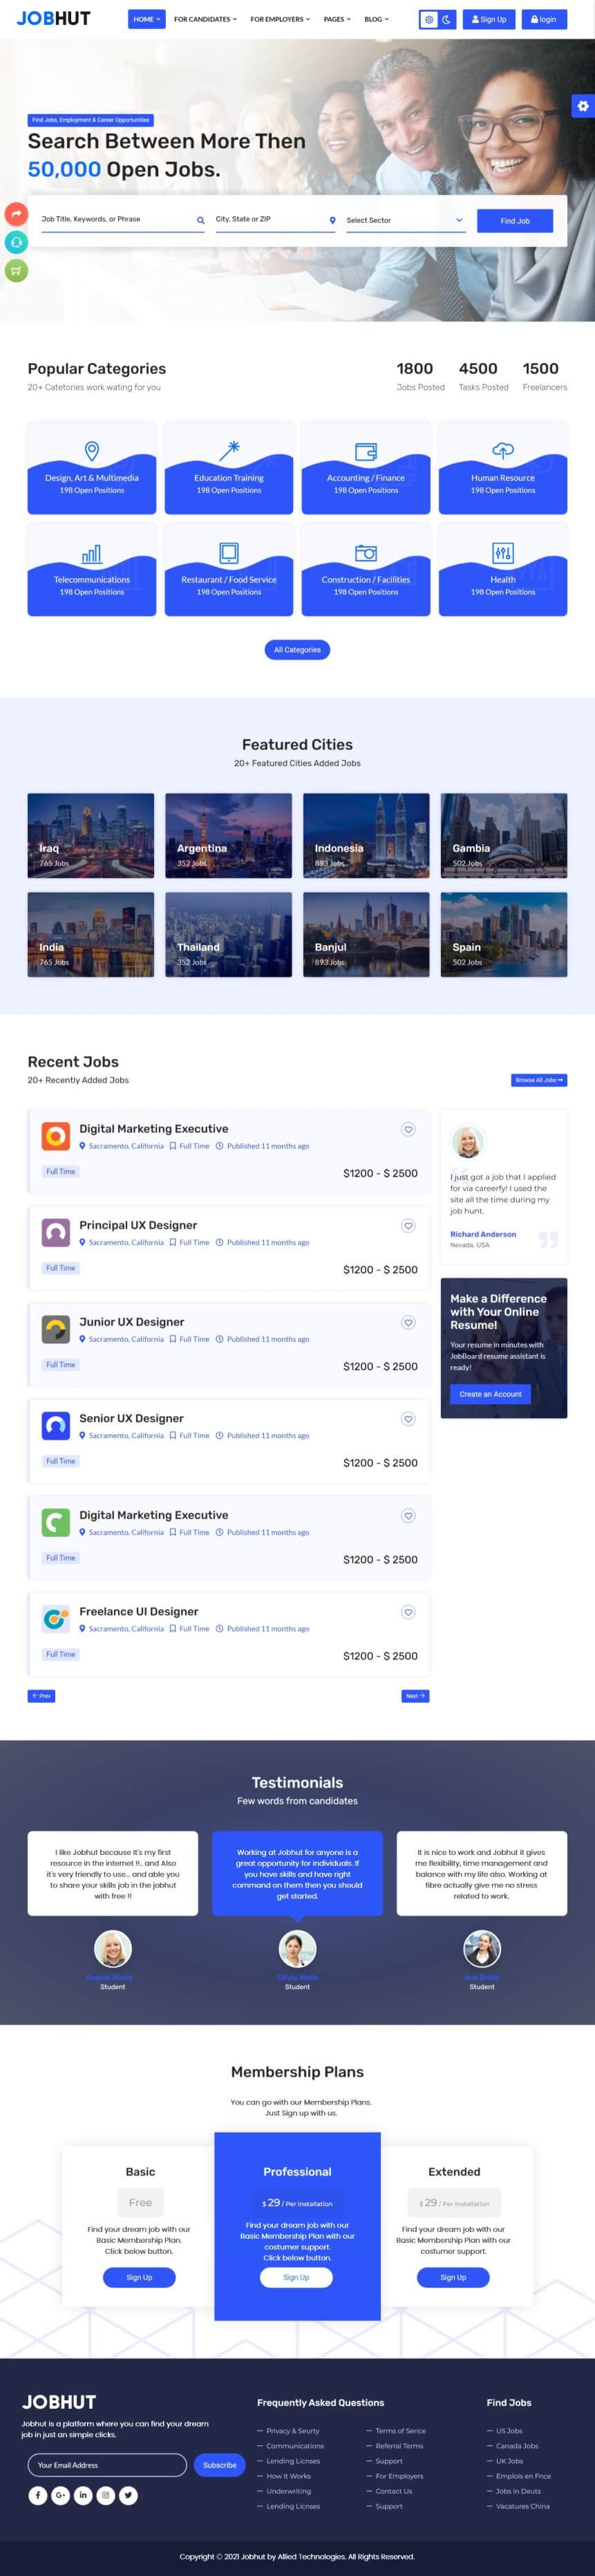This screenshot has width=595, height=2576.
Task: Click the location pin in city field
Action: 332,220
